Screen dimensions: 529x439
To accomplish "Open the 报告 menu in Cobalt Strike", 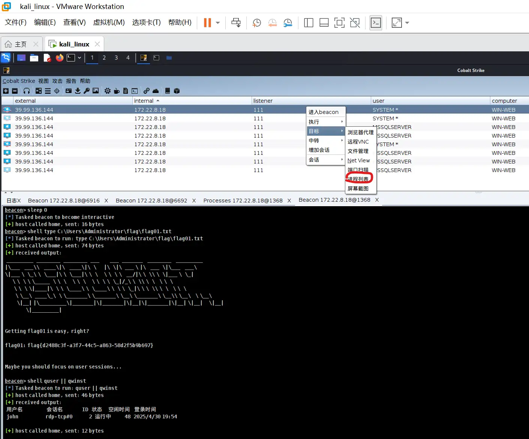I will (x=71, y=81).
